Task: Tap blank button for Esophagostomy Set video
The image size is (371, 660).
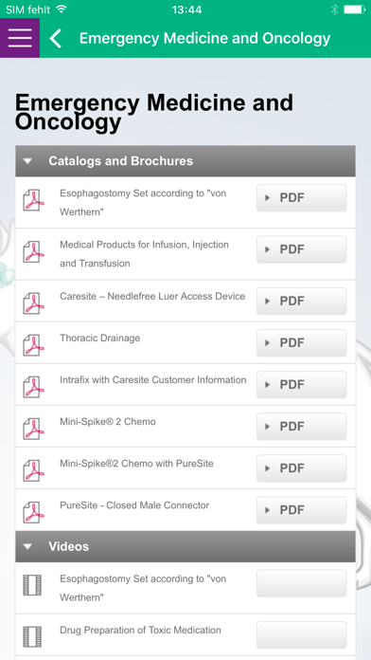Action: point(301,583)
